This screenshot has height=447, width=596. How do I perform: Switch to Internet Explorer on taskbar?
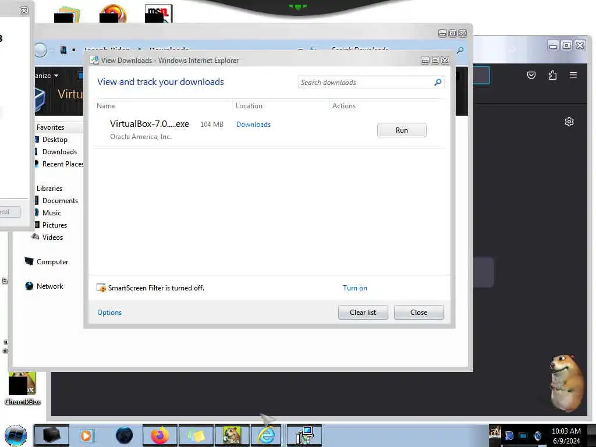point(267,435)
